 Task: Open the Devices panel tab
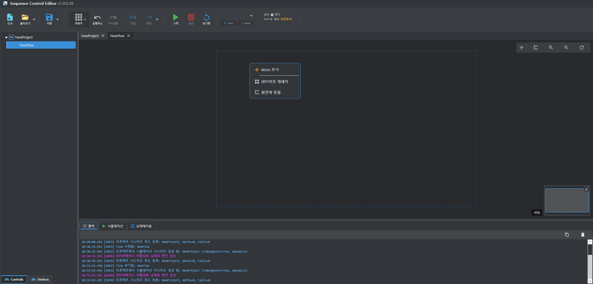[40, 279]
